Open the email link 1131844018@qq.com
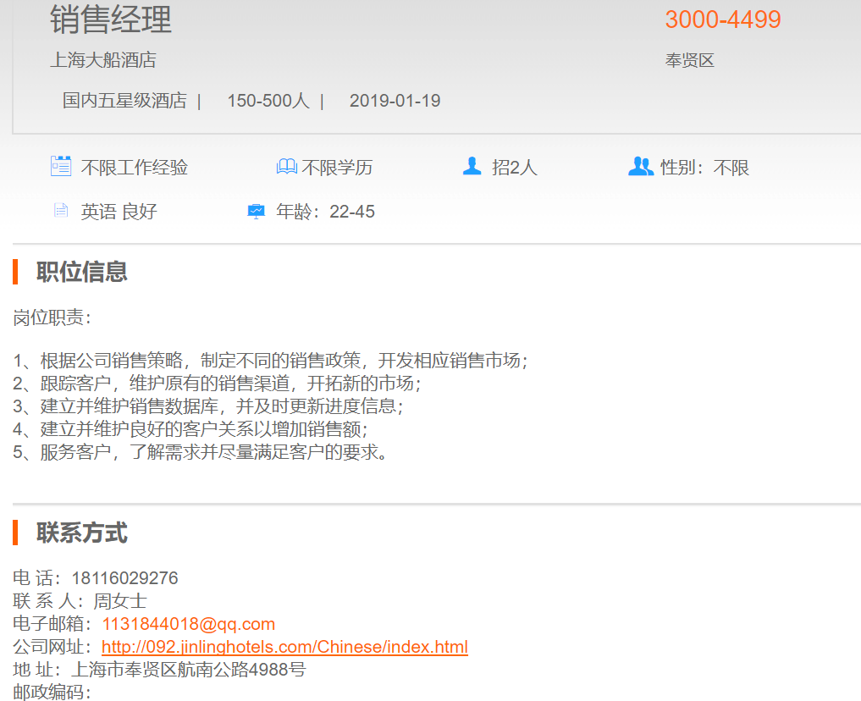This screenshot has width=861, height=701. (188, 624)
